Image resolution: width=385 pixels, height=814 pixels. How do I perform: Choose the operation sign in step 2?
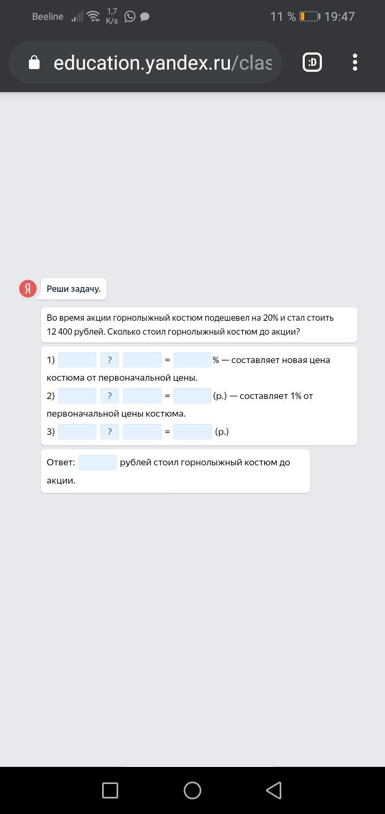click(x=110, y=396)
